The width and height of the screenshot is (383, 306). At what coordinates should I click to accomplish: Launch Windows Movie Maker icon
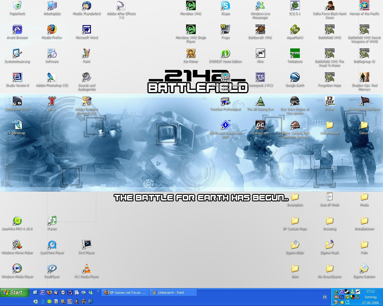17,244
